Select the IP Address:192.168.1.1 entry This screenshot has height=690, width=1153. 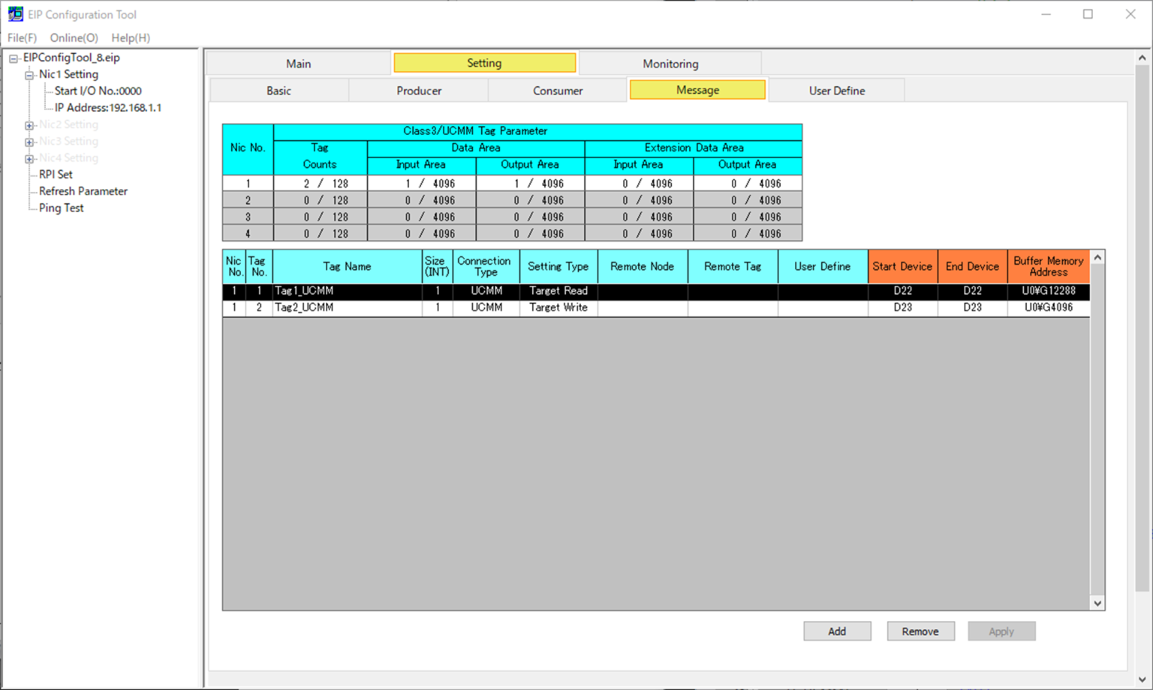coord(106,107)
